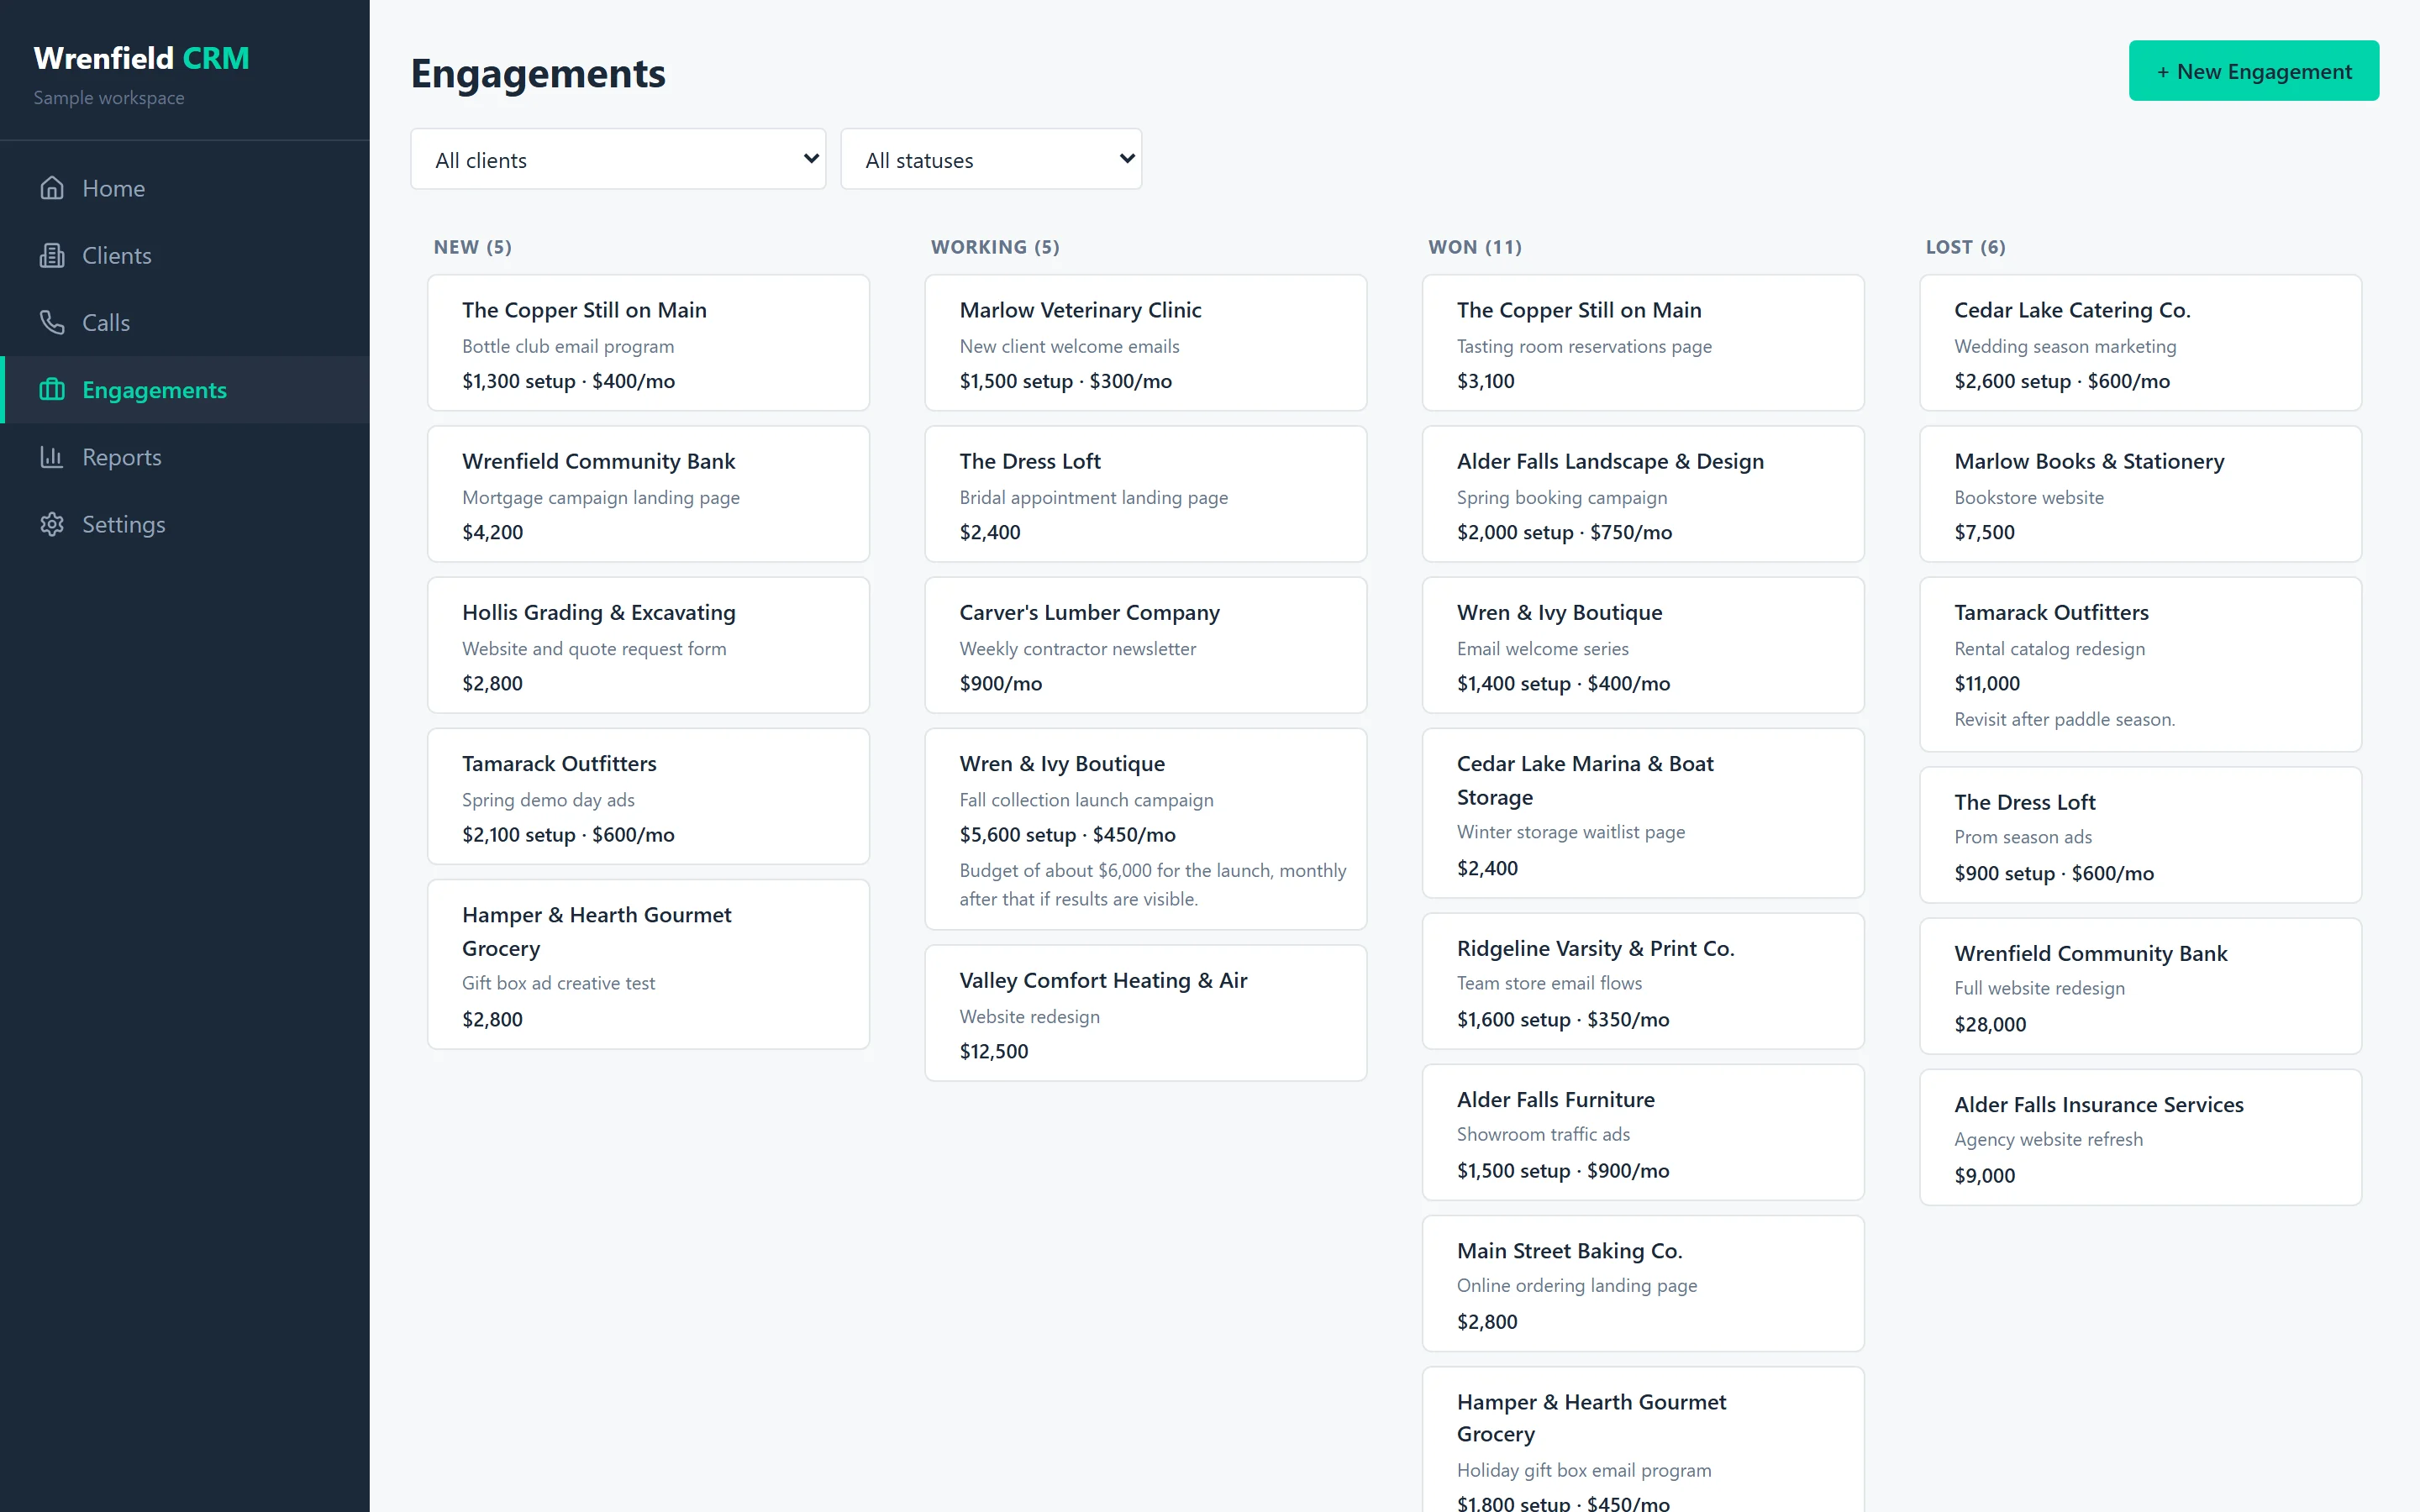Screen dimensions: 2420x1512
Task: Open Prom season ads card
Action: point(2140,835)
